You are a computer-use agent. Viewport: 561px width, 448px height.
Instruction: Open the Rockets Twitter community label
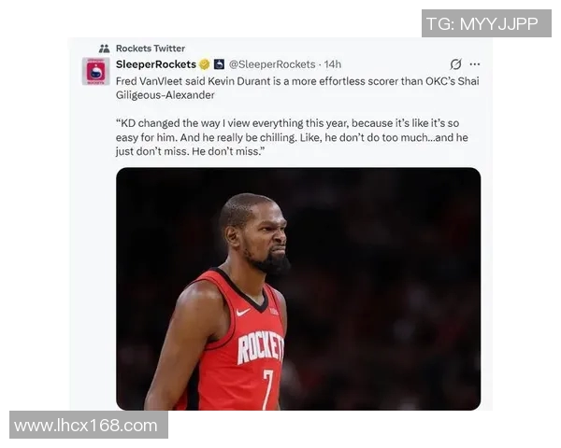click(x=151, y=49)
